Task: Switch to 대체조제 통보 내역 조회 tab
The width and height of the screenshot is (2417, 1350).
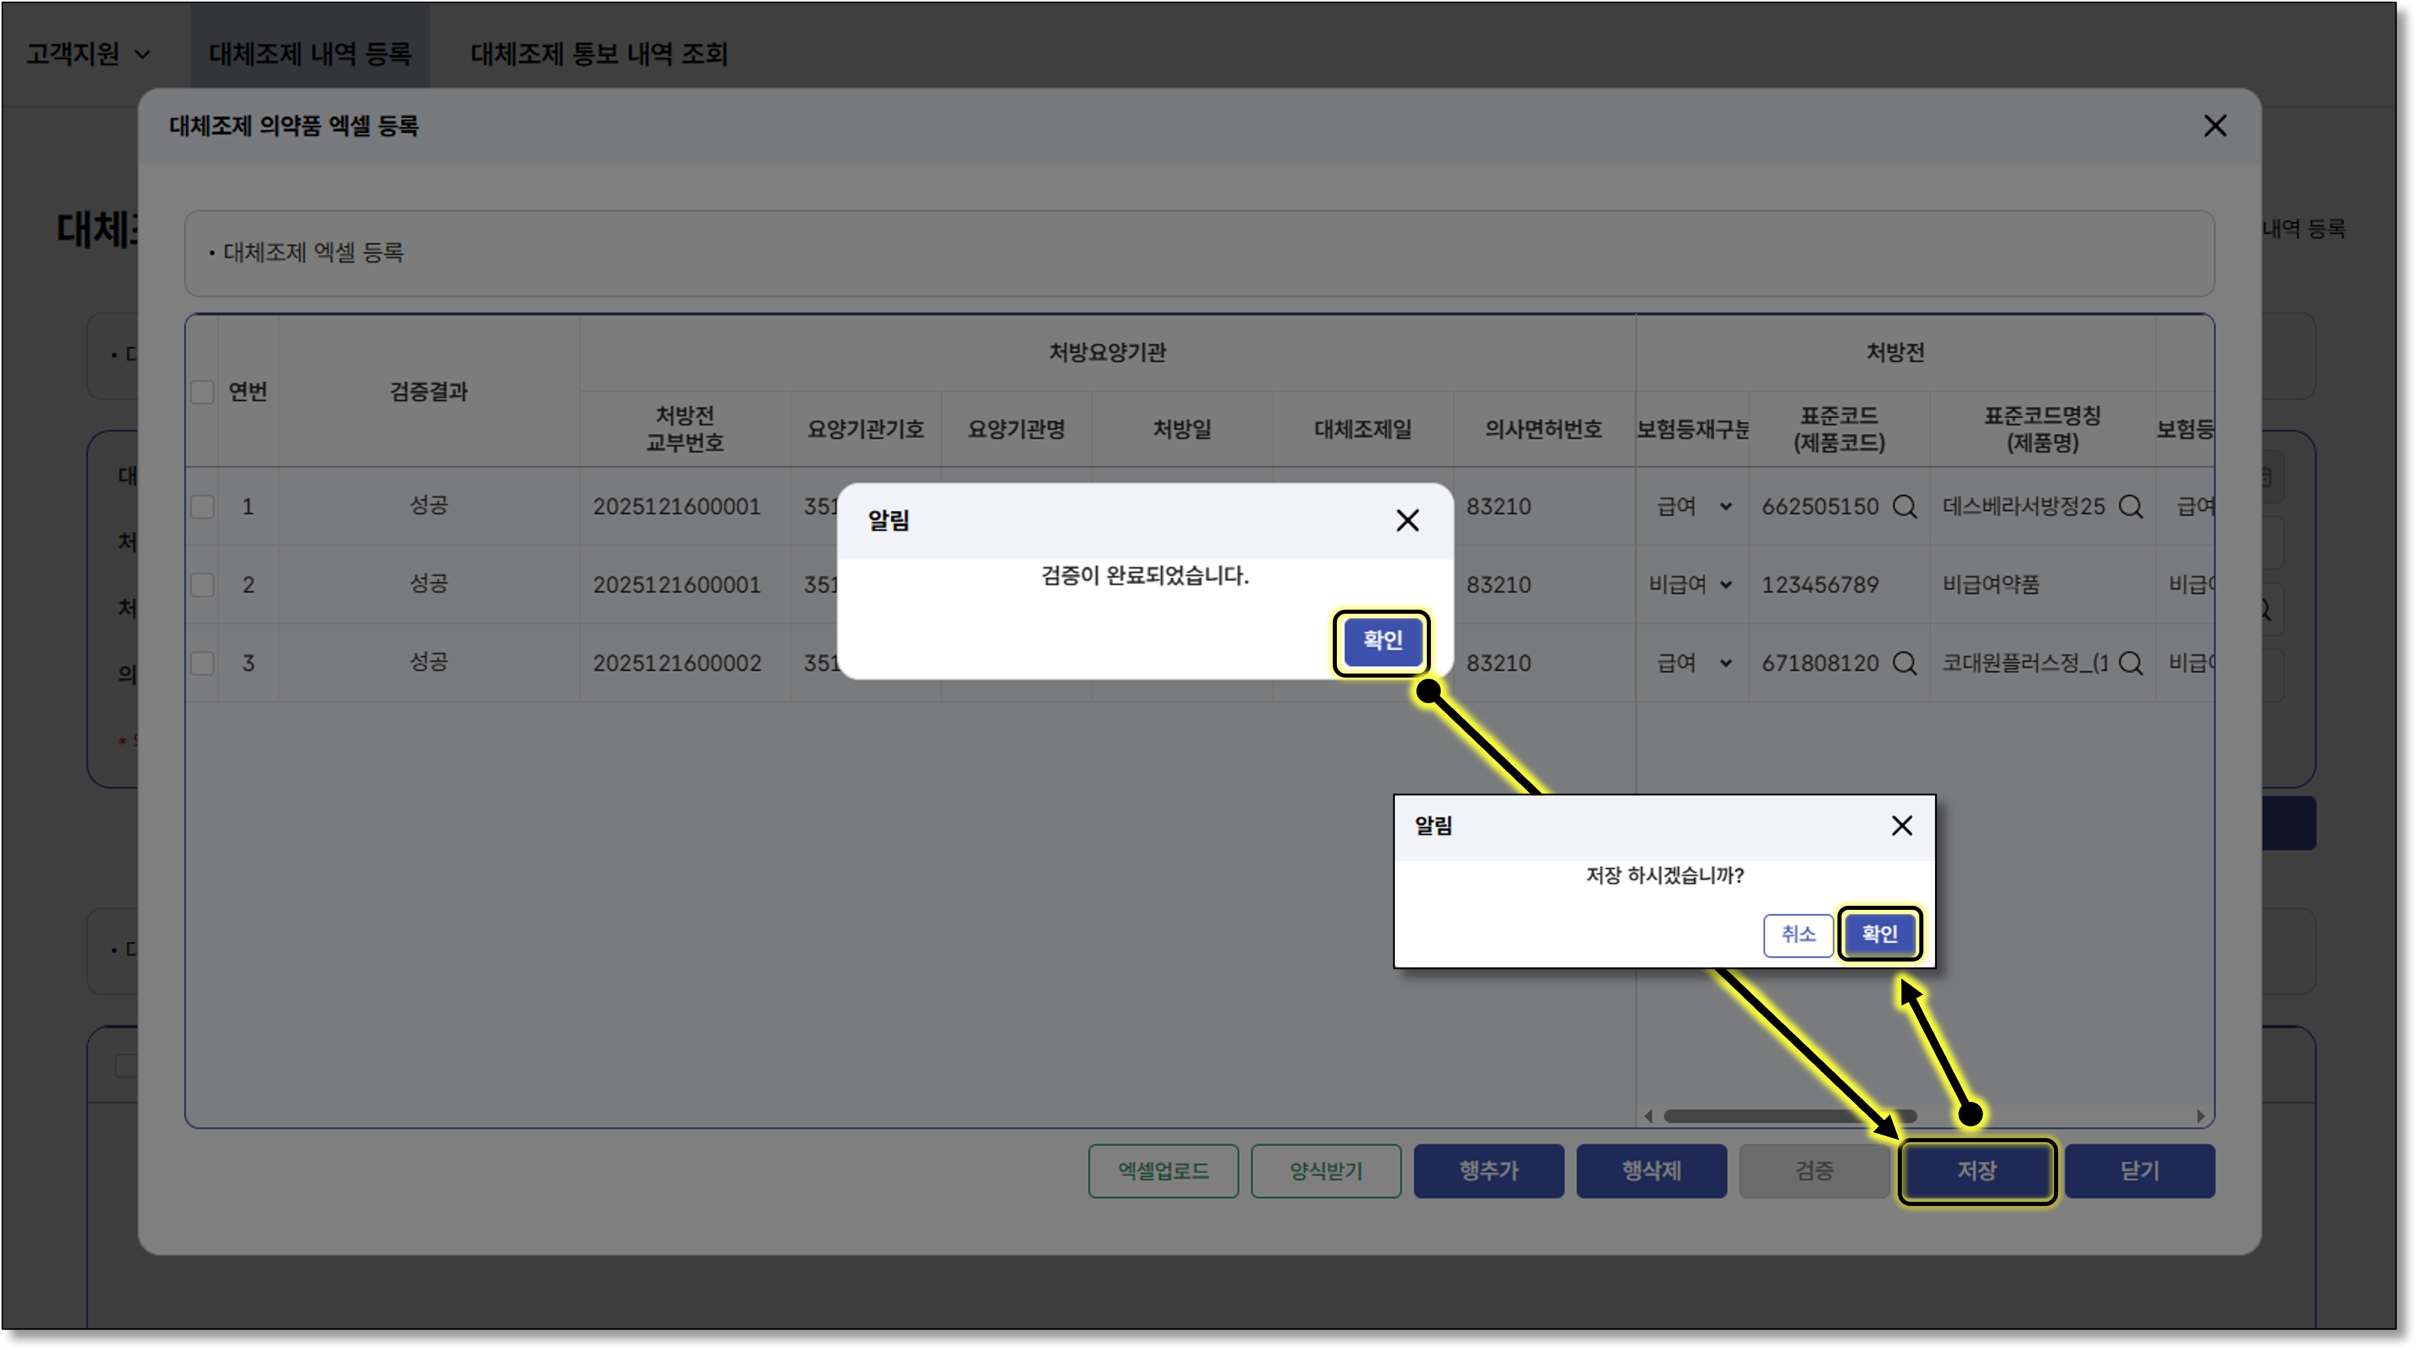Action: (x=599, y=55)
